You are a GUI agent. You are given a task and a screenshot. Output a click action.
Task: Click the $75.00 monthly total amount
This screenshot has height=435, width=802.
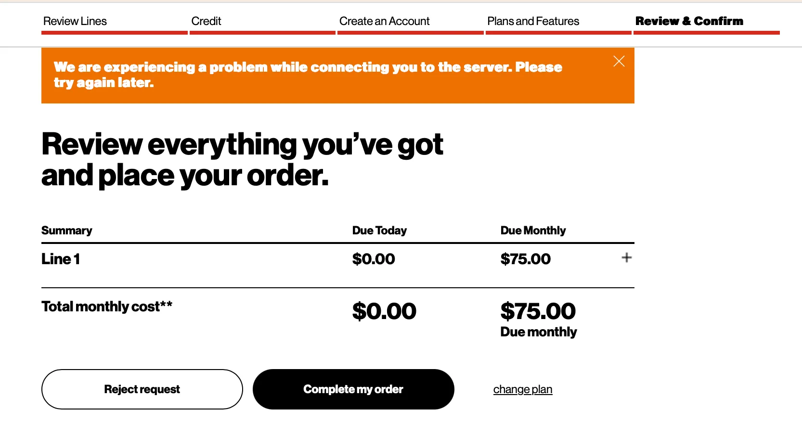coord(538,311)
